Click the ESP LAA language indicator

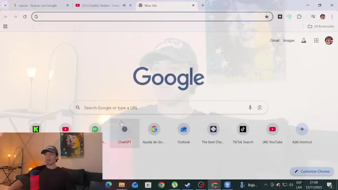pyautogui.click(x=299, y=185)
